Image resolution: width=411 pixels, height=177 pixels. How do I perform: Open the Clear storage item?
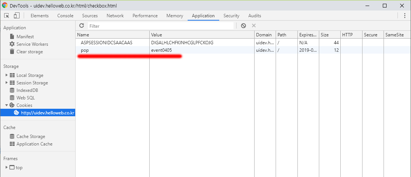[x=30, y=52]
